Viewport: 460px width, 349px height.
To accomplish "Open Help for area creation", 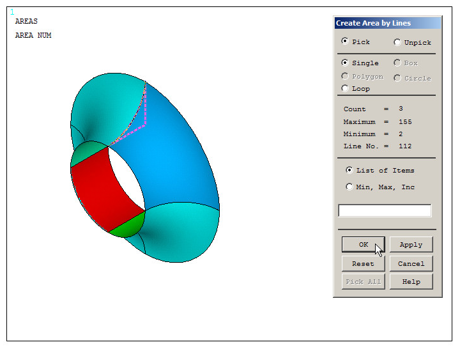I will tap(411, 282).
